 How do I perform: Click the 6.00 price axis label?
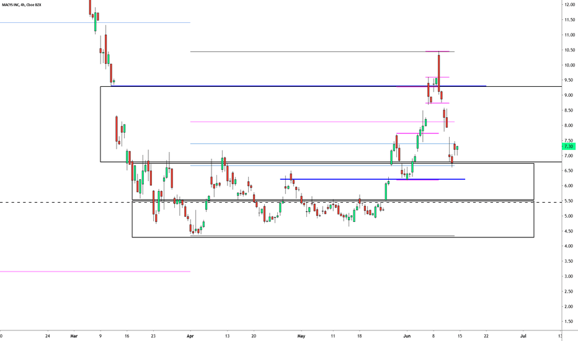click(569, 186)
